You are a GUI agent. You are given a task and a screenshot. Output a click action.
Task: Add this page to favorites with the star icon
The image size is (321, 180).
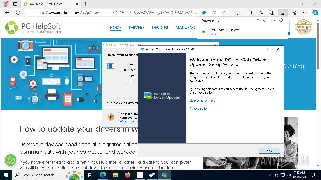(224, 13)
